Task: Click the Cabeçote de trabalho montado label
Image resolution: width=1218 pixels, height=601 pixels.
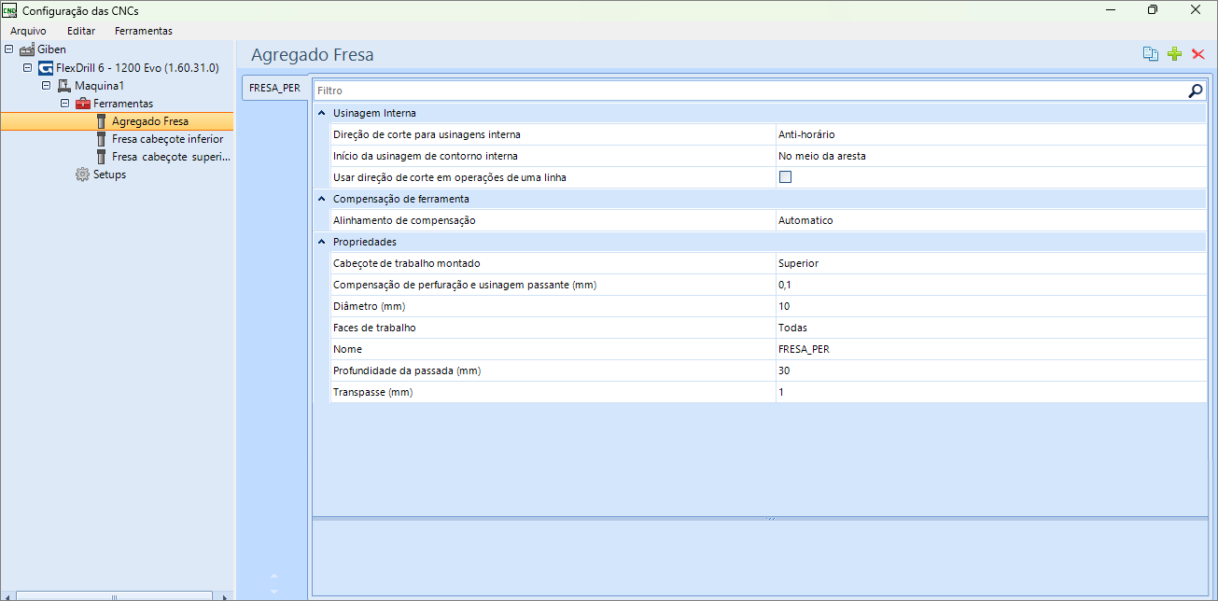Action: (406, 263)
